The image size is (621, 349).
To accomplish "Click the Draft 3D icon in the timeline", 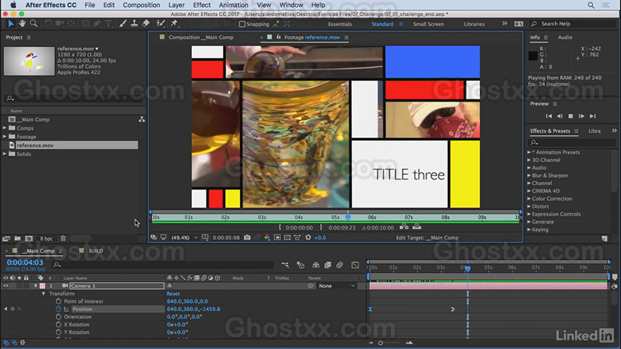I will click(x=301, y=265).
